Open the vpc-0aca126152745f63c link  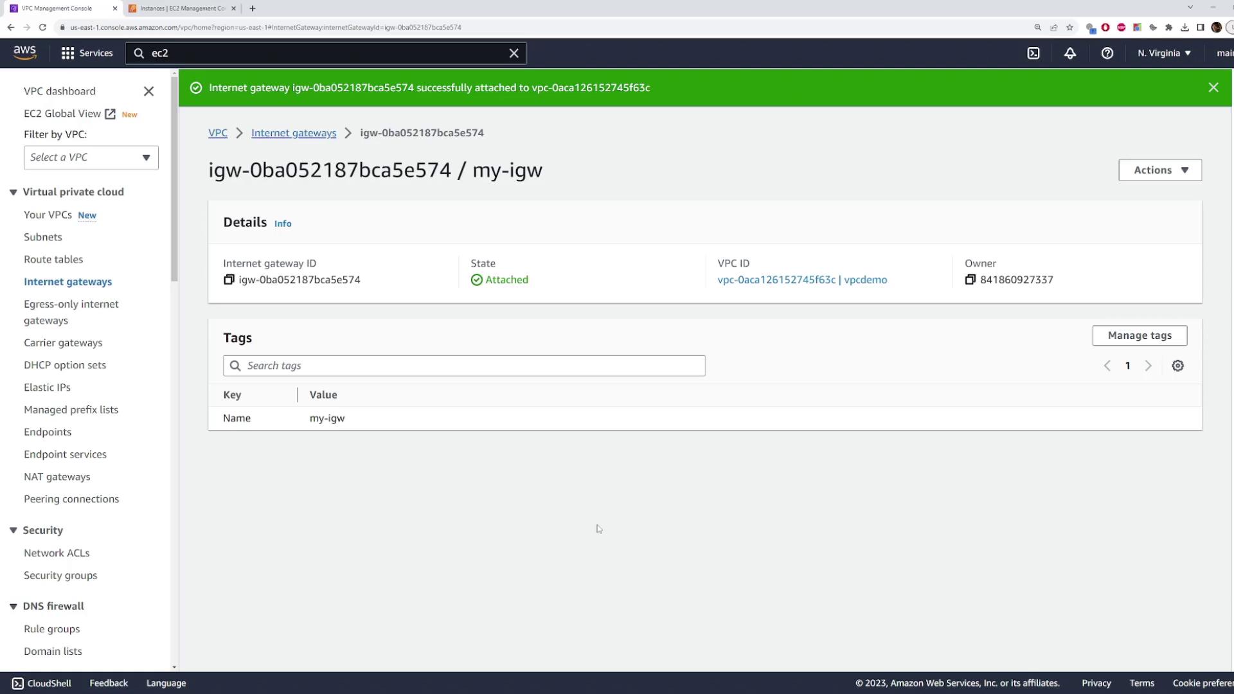[x=776, y=280]
